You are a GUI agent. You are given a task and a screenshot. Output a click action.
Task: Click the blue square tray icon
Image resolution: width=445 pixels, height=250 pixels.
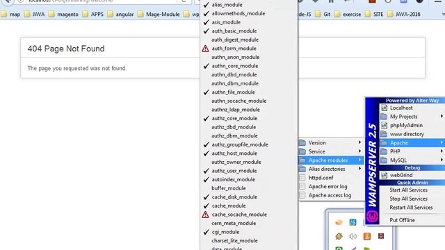[353, 222]
